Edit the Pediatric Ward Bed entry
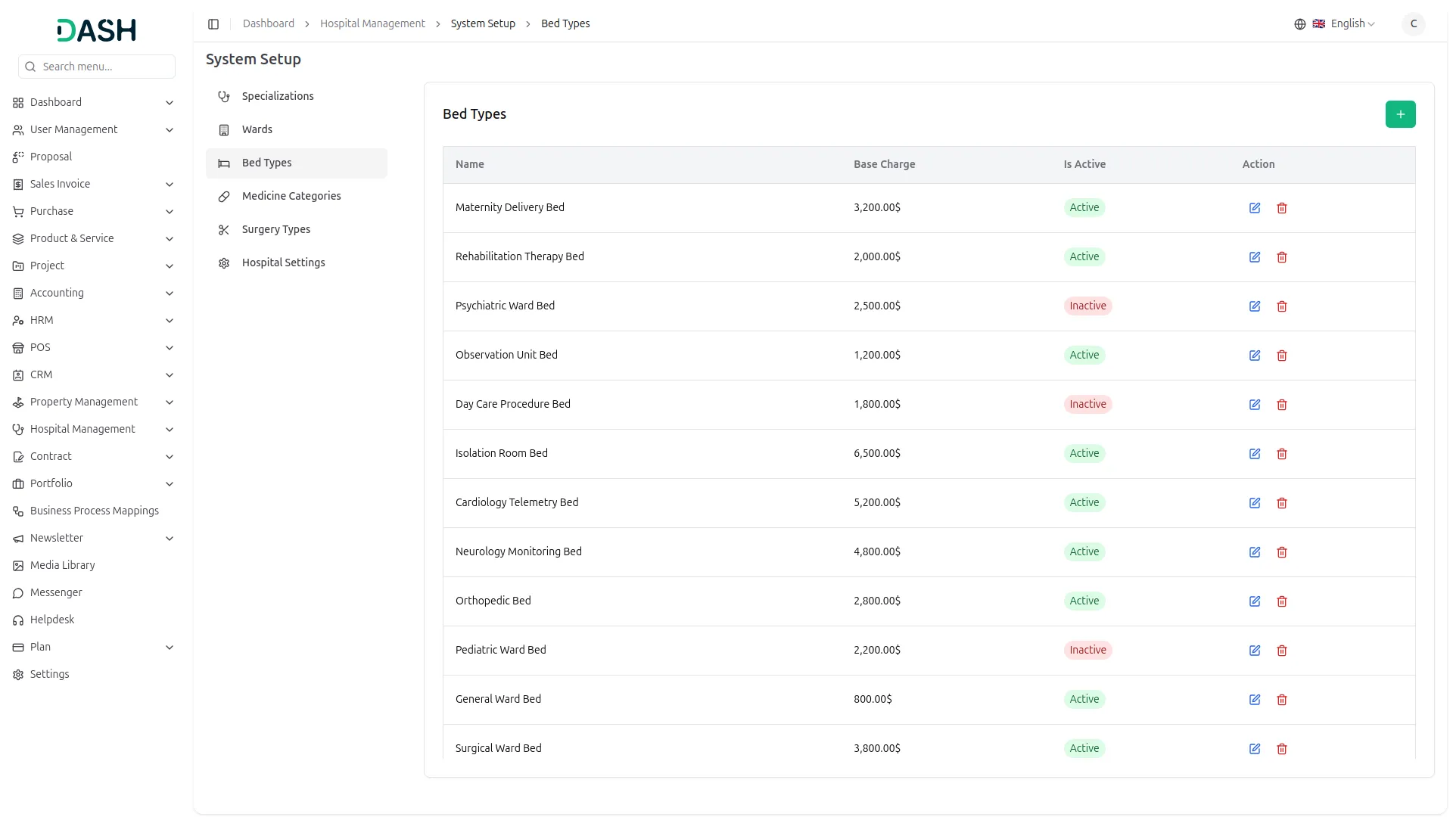The image size is (1453, 817). click(1254, 651)
